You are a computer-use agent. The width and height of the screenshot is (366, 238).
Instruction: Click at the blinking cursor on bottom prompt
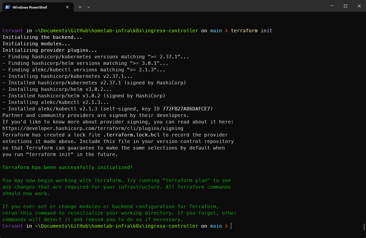tap(231, 226)
